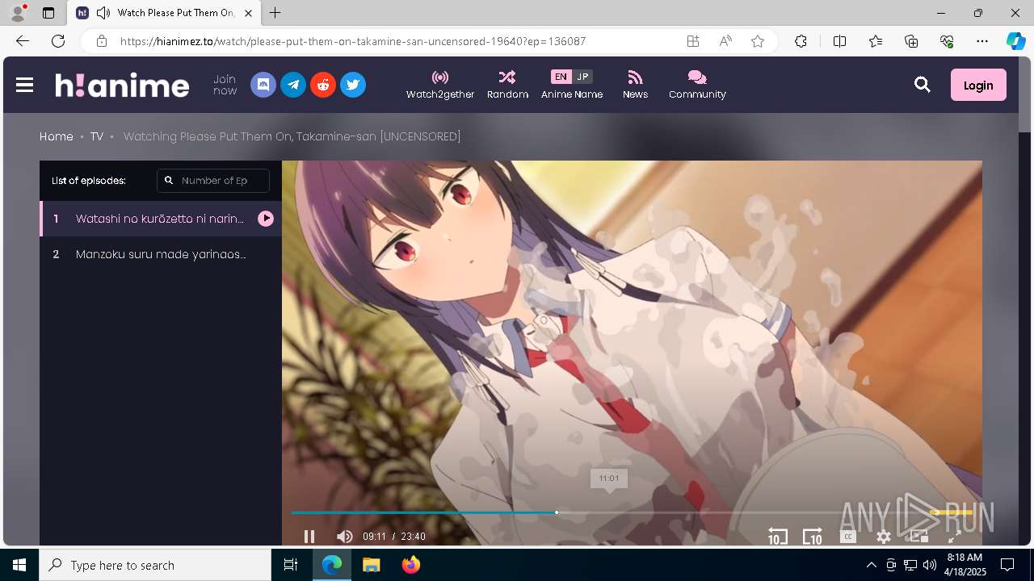Select episode 2 Manzoku suru made
1034x581 pixels.
point(161,254)
